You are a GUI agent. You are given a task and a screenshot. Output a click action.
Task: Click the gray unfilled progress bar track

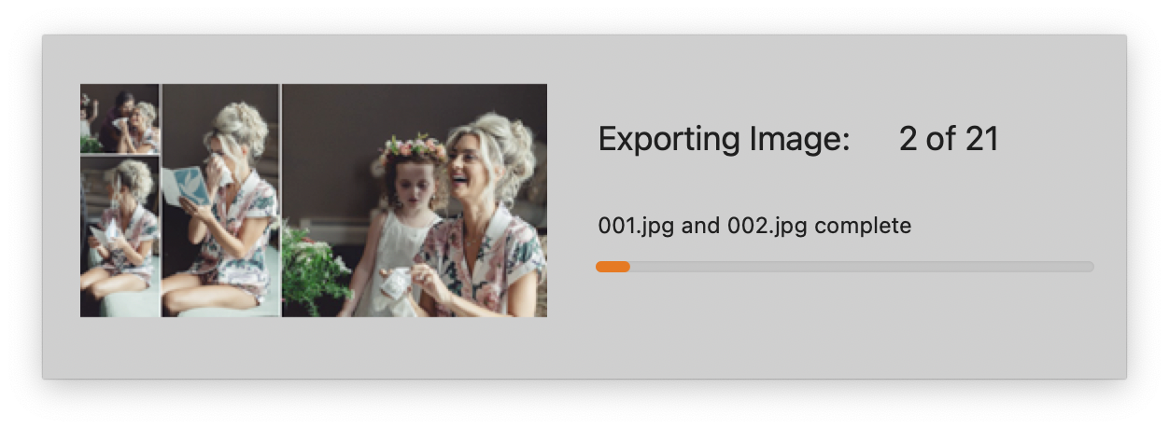coord(862,267)
